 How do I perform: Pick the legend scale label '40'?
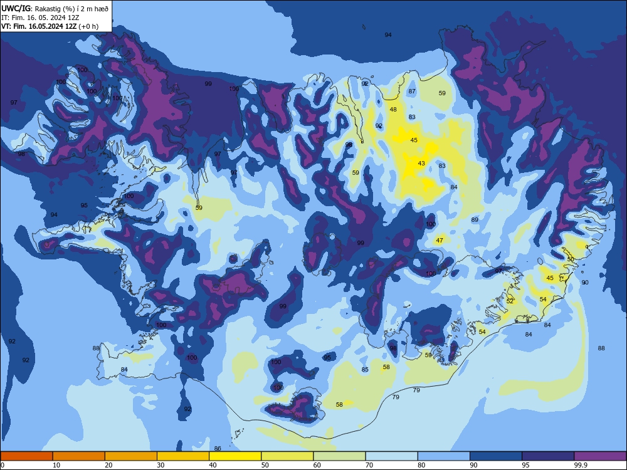(x=213, y=465)
